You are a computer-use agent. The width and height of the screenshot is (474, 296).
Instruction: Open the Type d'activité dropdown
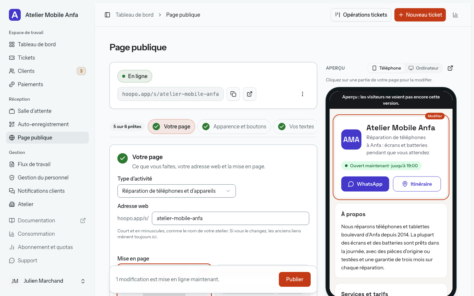[x=177, y=191]
